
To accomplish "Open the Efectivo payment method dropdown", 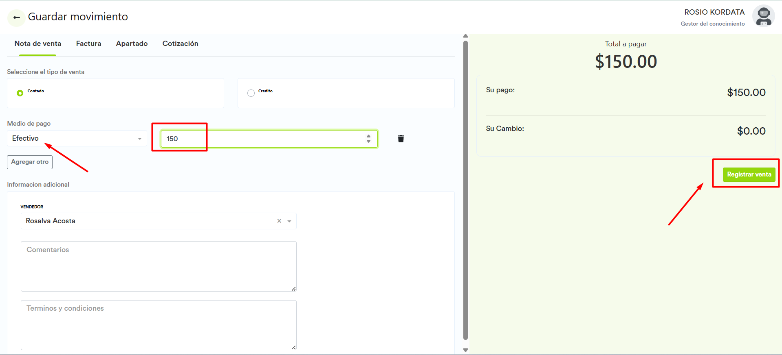I will (x=77, y=139).
